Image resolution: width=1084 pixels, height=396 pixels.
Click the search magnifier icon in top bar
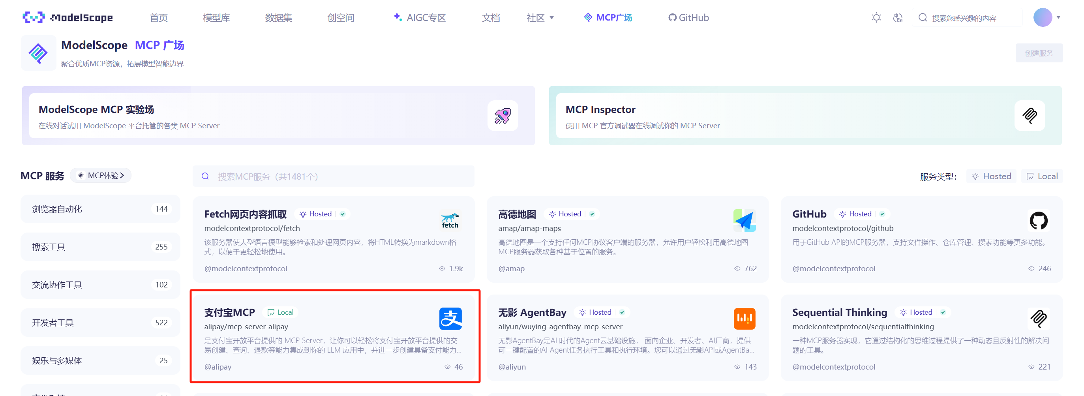923,18
